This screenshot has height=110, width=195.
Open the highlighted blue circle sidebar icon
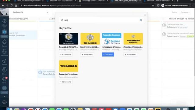coord(4,32)
